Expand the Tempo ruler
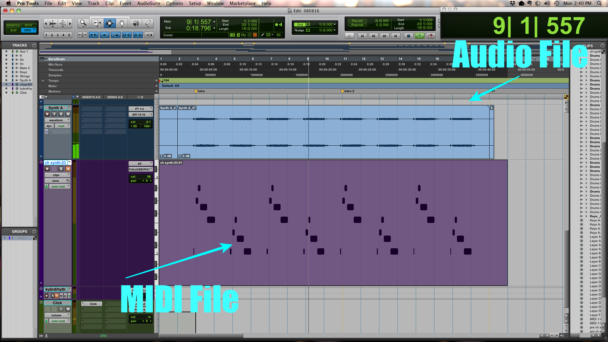The height and width of the screenshot is (342, 608). click(43, 80)
